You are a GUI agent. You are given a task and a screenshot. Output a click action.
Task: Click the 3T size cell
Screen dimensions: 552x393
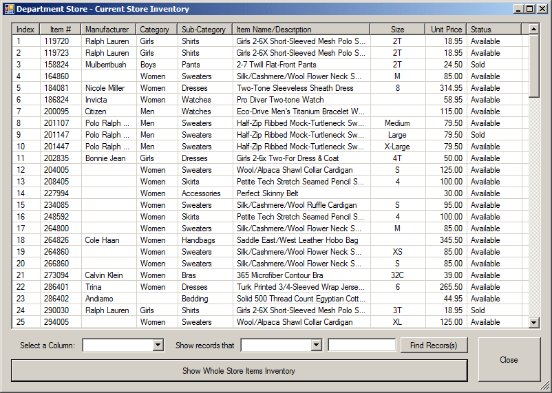coord(397,310)
